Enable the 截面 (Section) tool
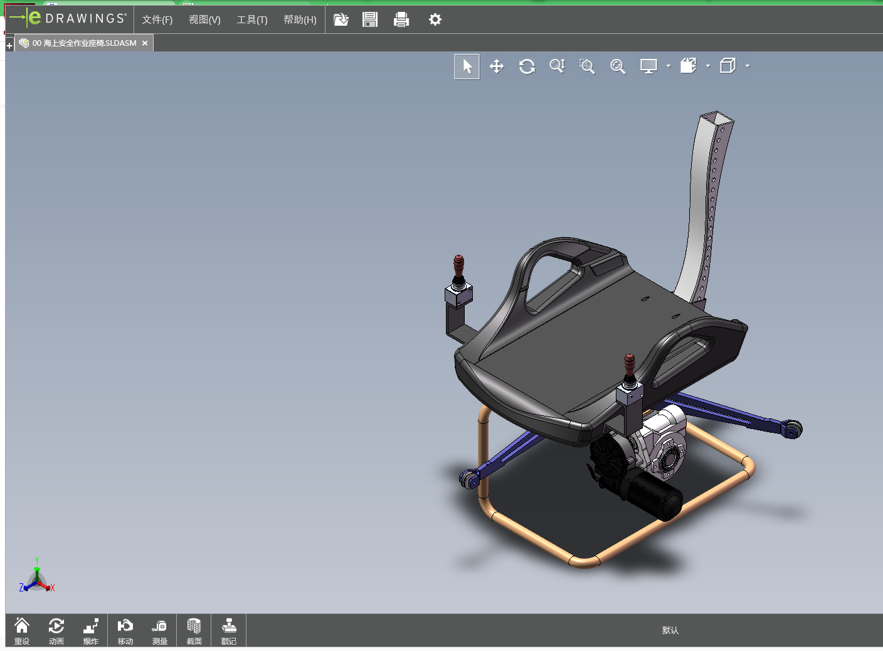Viewport: 883px width, 651px height. coord(194,630)
